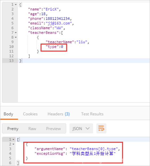
Task: Click the "teacherBeans" key
Action: click(43, 33)
